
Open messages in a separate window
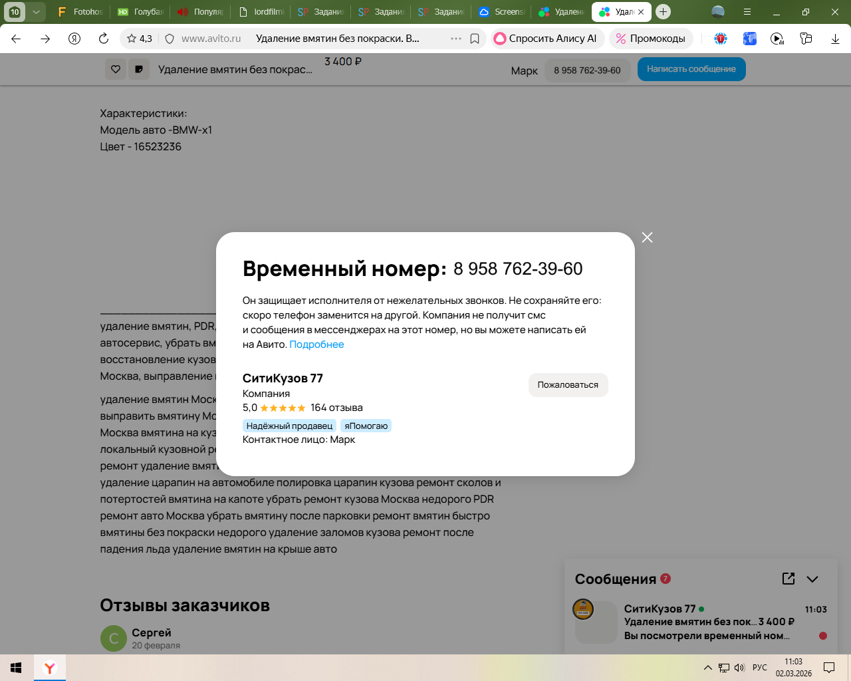point(789,579)
